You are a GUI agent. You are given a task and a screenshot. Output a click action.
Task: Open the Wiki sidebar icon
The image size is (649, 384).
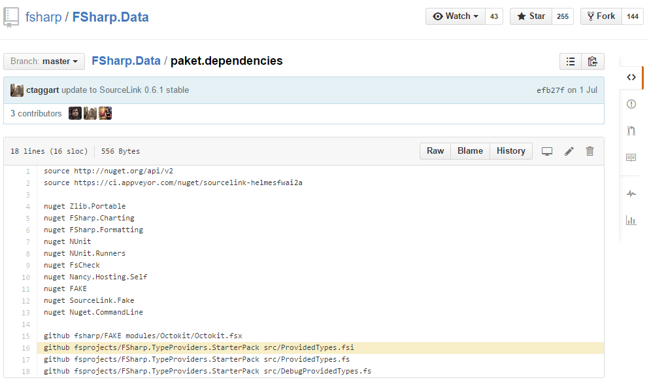[631, 158]
